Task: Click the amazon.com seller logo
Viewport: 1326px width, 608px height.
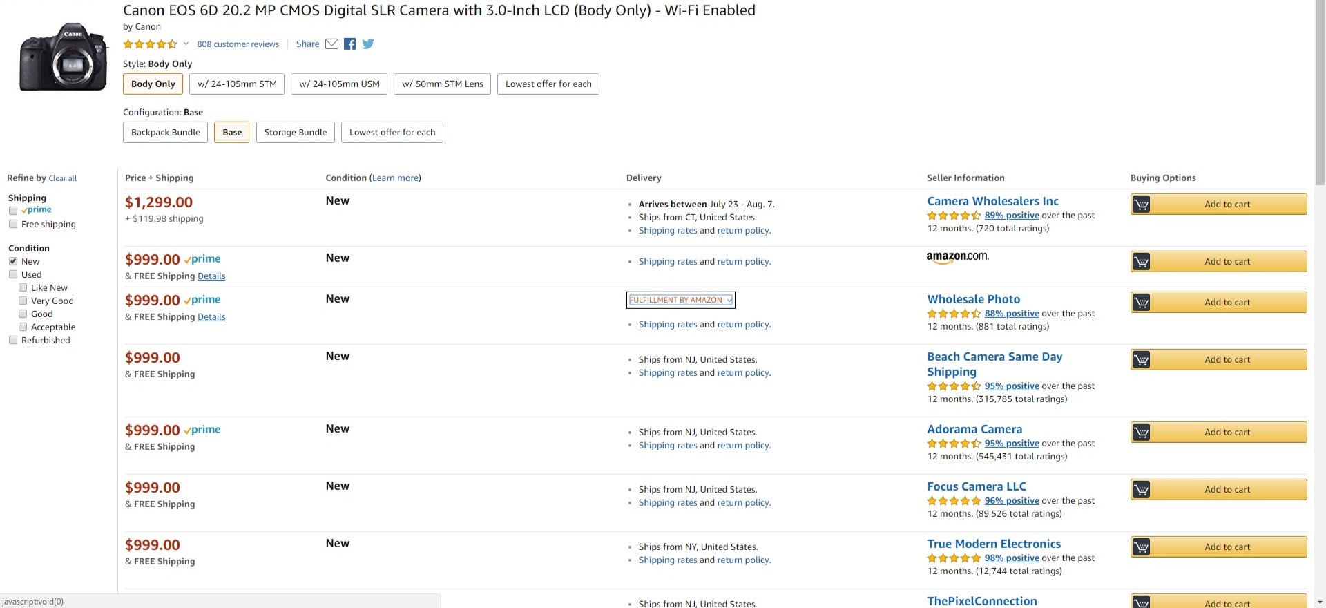Action: point(958,256)
